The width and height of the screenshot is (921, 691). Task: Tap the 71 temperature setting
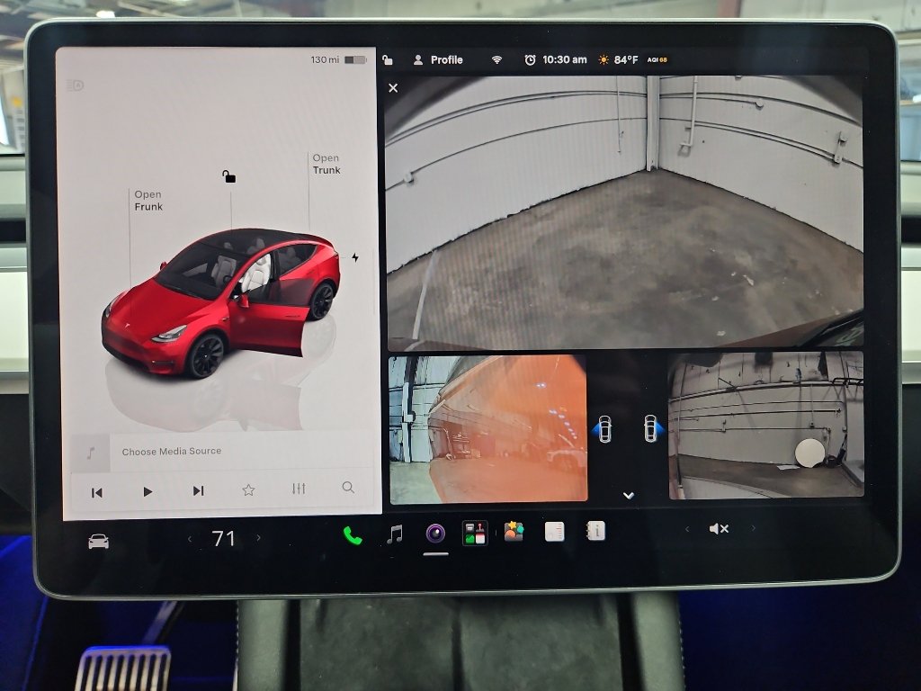[223, 538]
